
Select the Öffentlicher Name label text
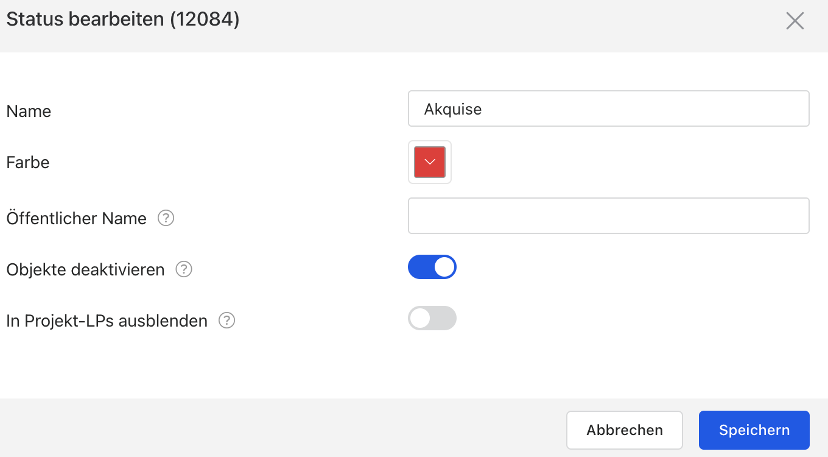click(77, 219)
